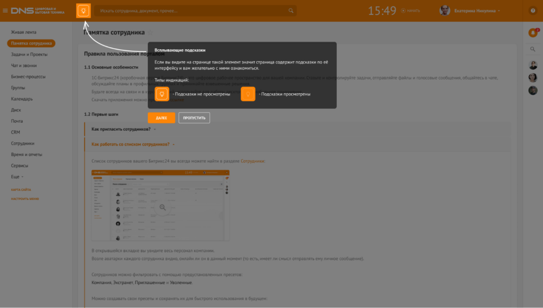Screen dimensions: 543x308
Task: Click the 15:49 clock in the header
Action: 382,11
